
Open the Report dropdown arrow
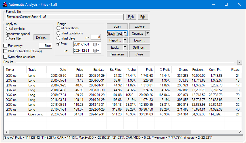pos(125,40)
